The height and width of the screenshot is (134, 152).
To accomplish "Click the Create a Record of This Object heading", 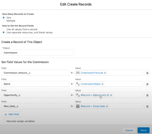I will [x=22, y=42].
